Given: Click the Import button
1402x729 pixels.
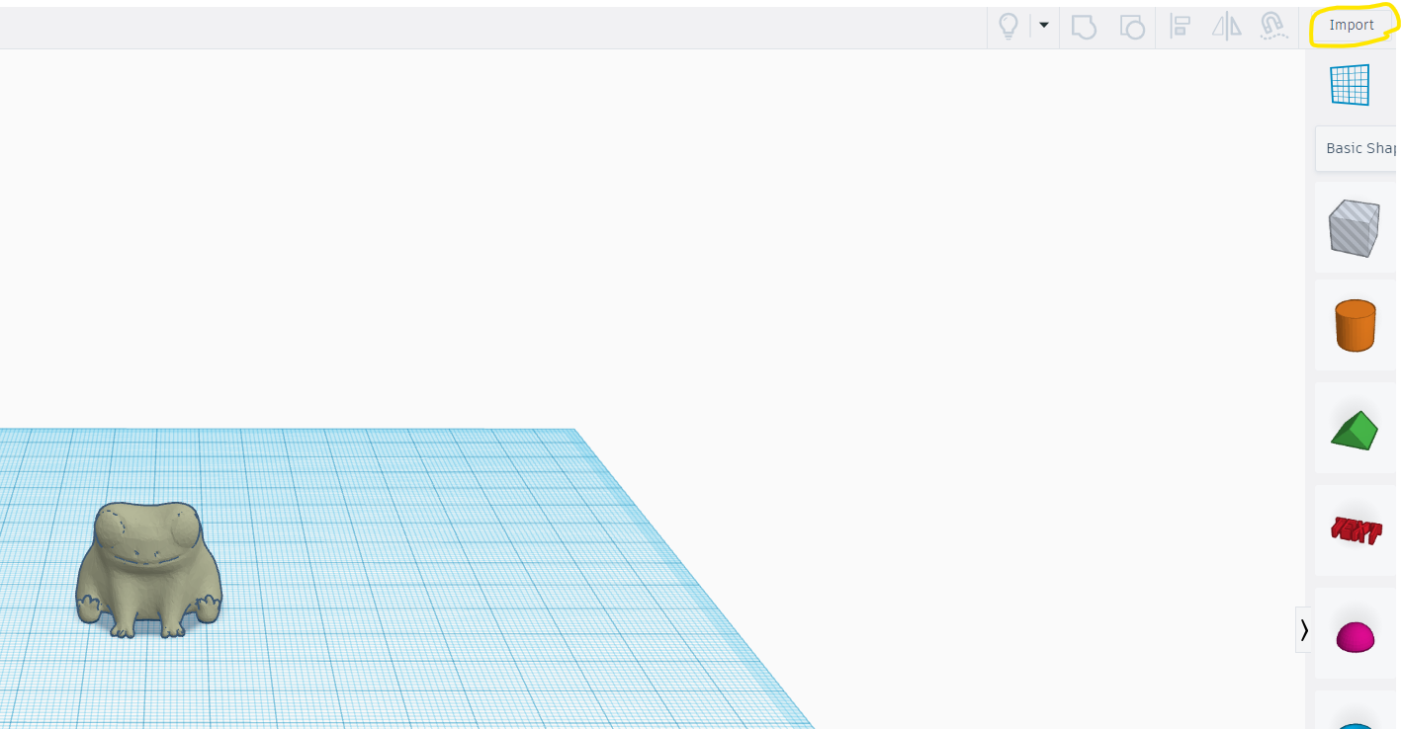Looking at the screenshot, I should (x=1351, y=26).
